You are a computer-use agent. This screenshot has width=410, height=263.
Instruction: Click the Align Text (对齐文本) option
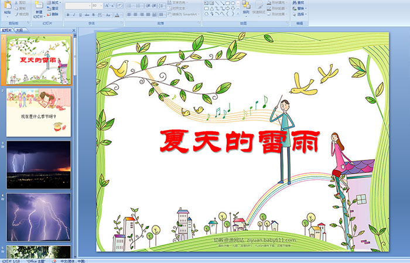tap(177, 8)
